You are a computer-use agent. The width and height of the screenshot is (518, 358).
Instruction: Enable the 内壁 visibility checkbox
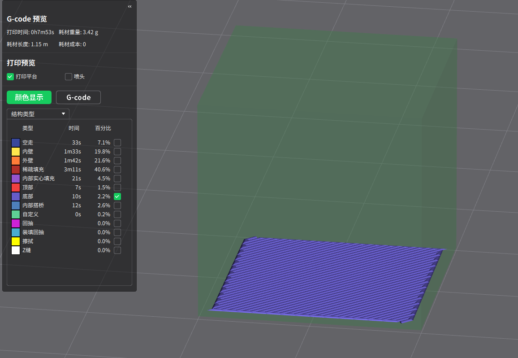pos(117,152)
